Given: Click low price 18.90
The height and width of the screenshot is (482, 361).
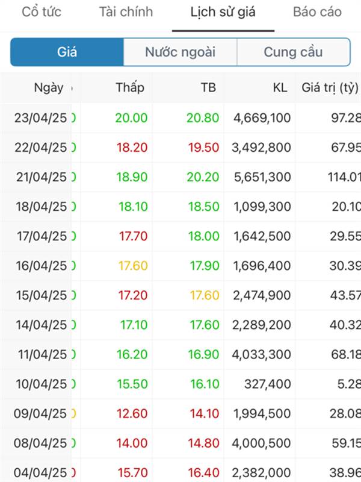Looking at the screenshot, I should (132, 177).
